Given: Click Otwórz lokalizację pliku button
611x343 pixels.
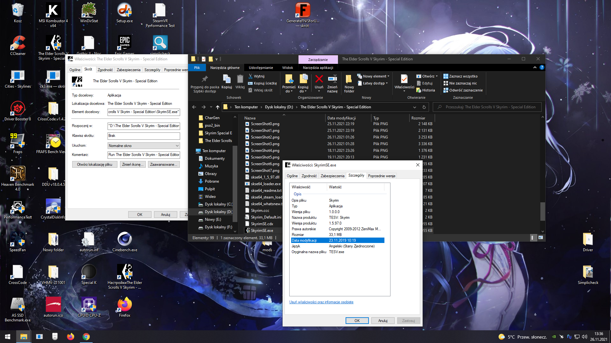Looking at the screenshot, I should tap(95, 165).
